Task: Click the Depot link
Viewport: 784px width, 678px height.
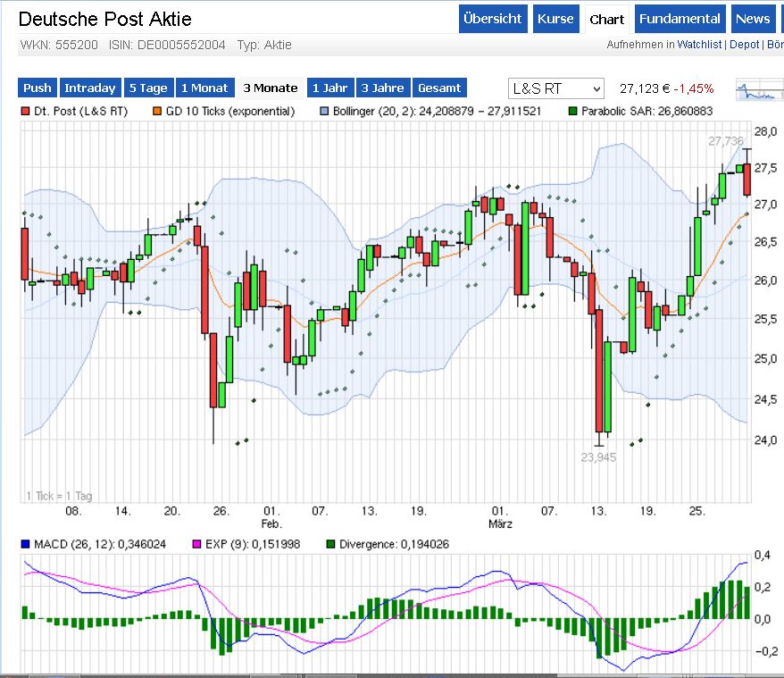Action: pos(745,45)
